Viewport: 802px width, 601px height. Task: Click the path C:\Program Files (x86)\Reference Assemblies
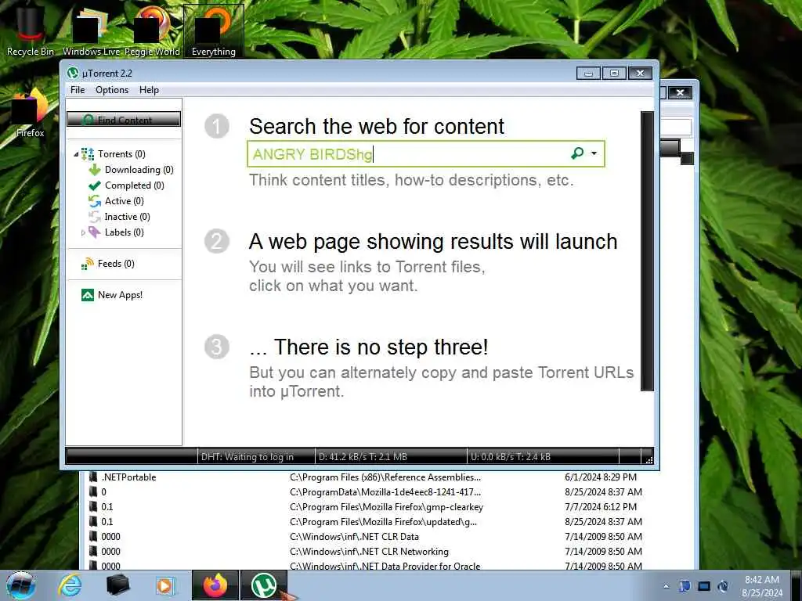pyautogui.click(x=385, y=477)
